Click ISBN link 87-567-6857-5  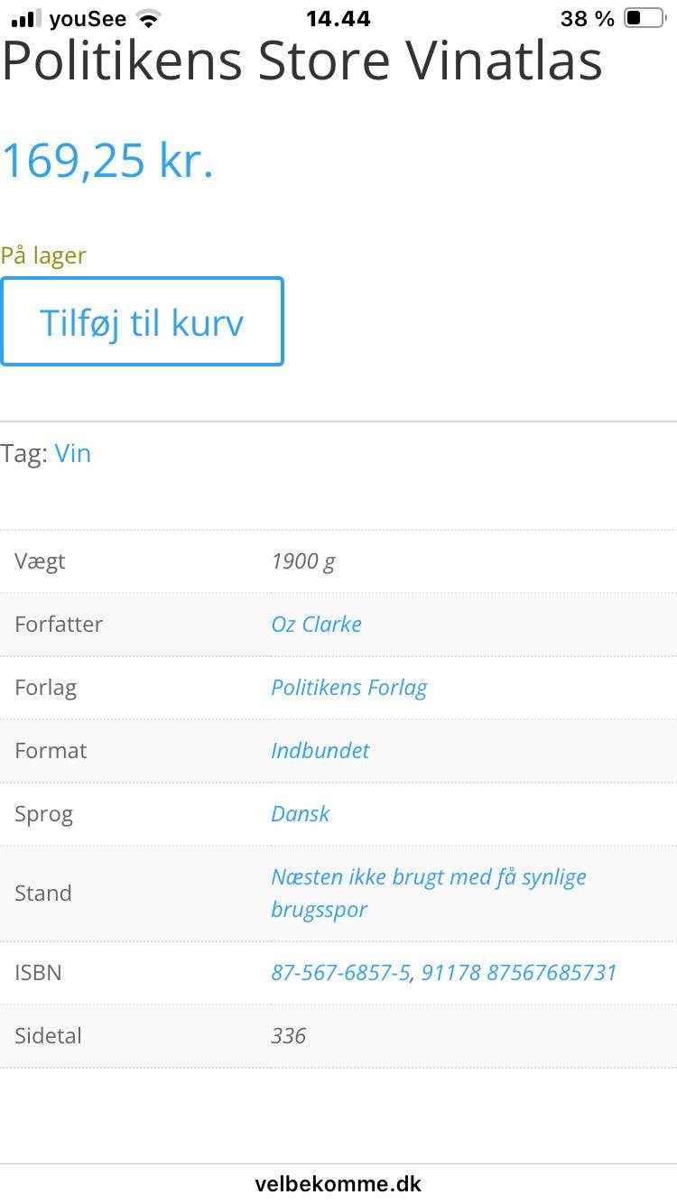[x=340, y=973]
